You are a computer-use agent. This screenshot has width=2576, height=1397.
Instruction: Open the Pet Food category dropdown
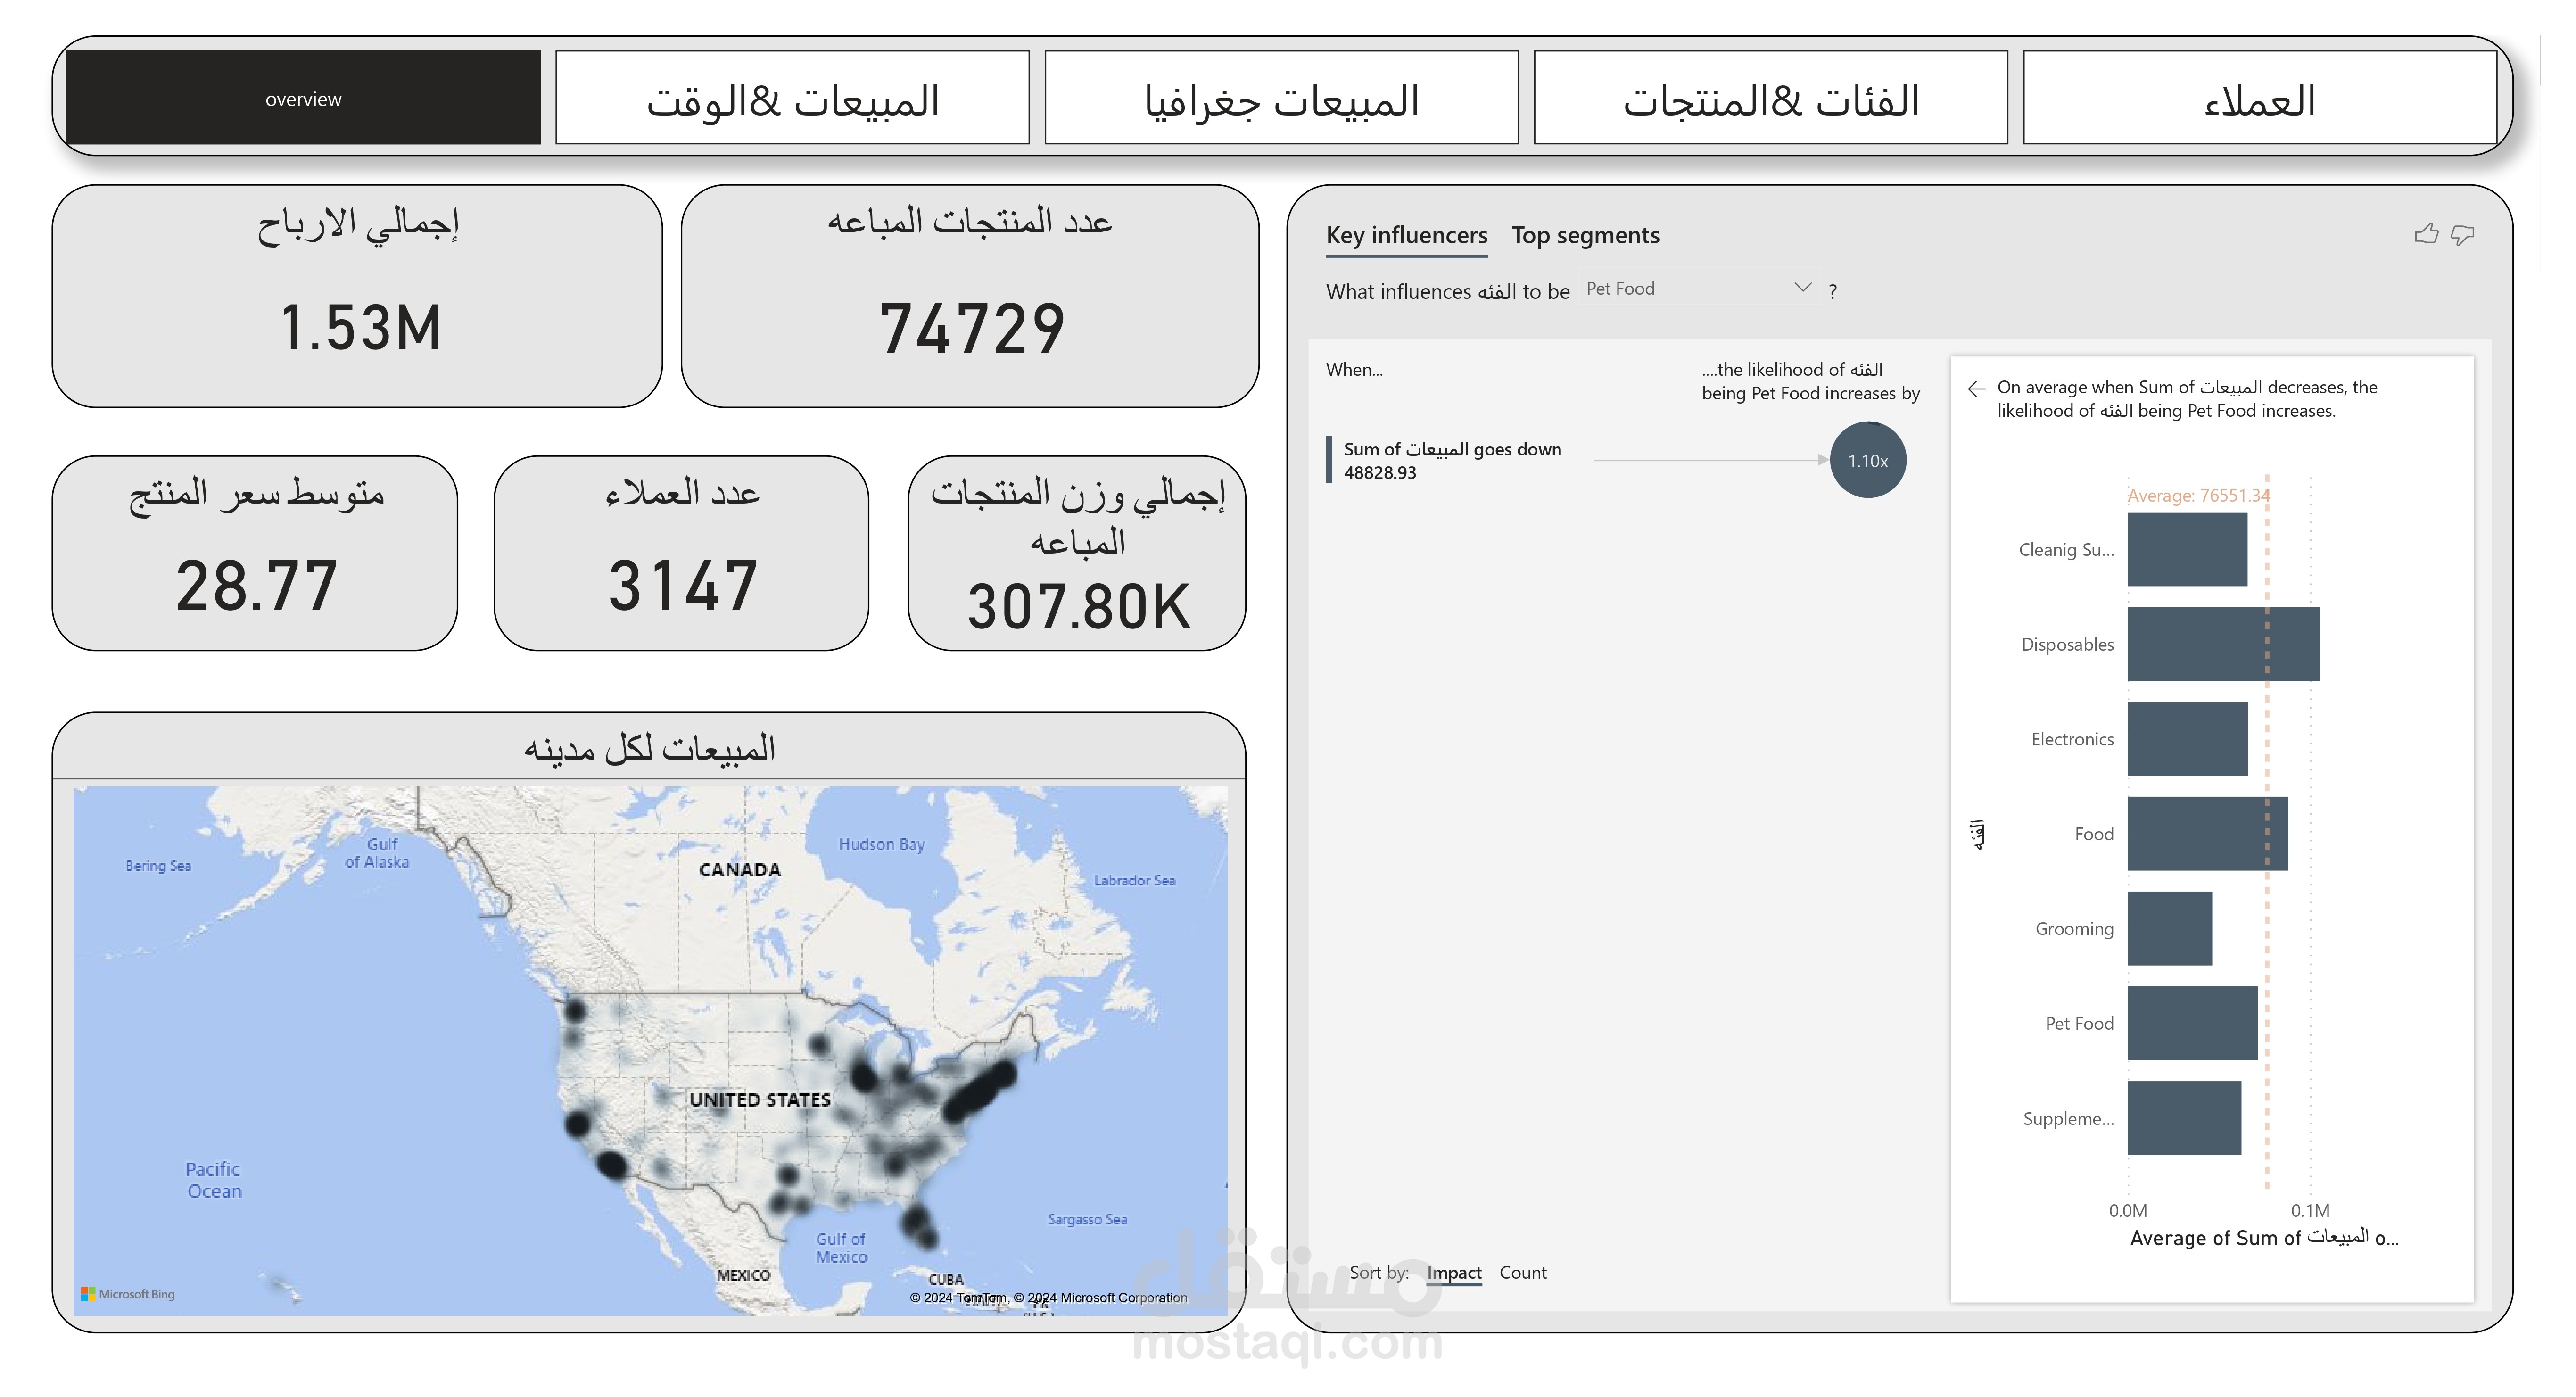coord(1690,289)
